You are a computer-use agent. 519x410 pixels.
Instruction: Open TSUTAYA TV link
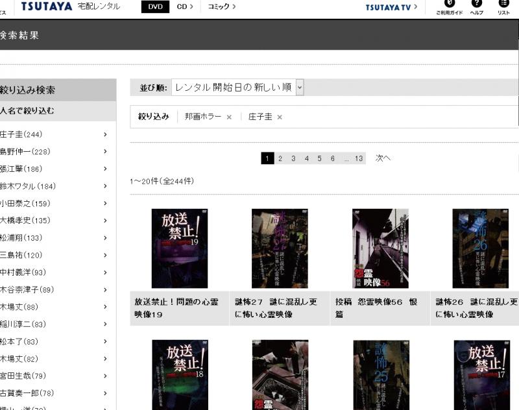coord(391,7)
